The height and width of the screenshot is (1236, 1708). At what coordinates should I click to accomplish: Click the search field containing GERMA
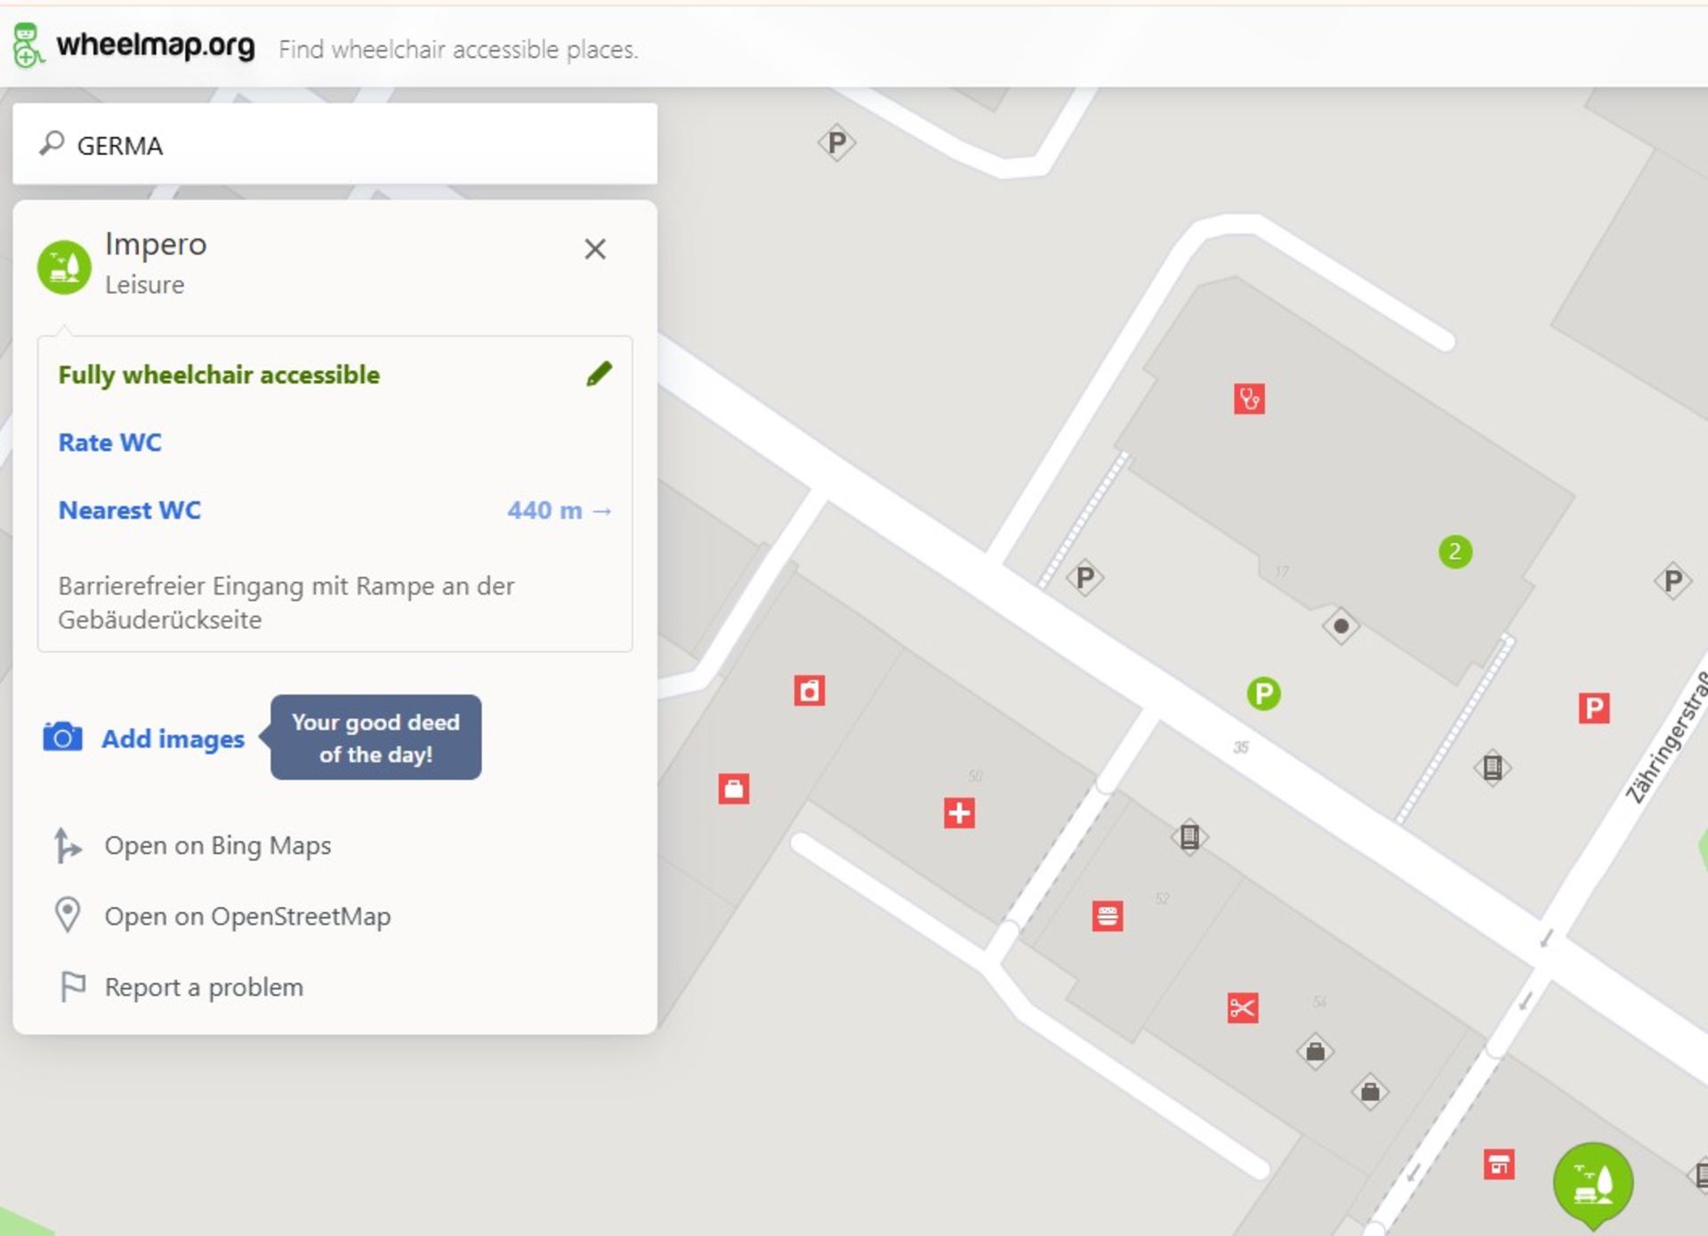point(334,145)
